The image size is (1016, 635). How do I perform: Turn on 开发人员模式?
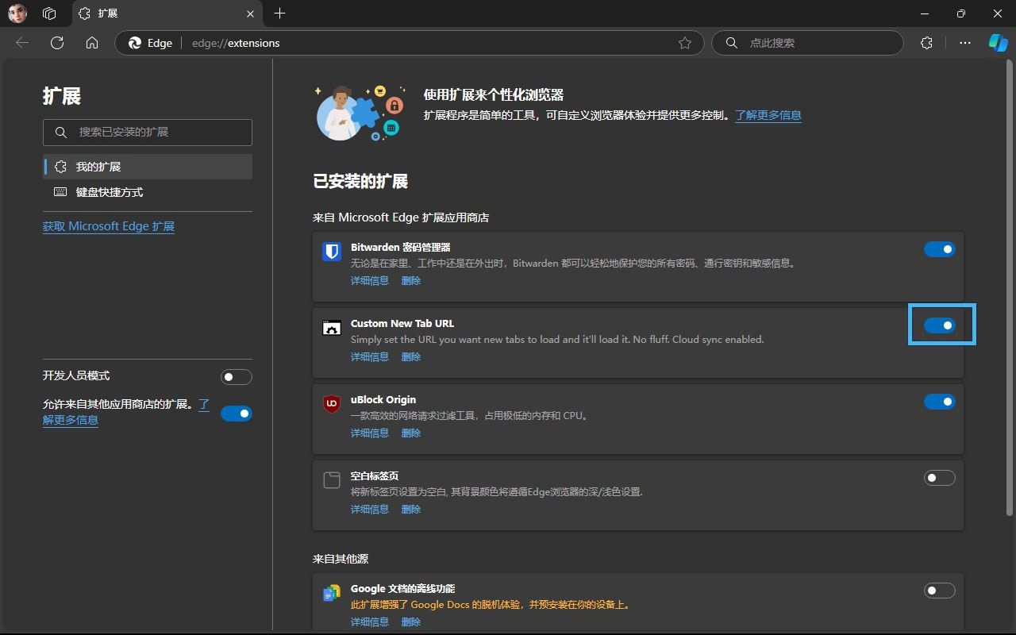coord(237,376)
